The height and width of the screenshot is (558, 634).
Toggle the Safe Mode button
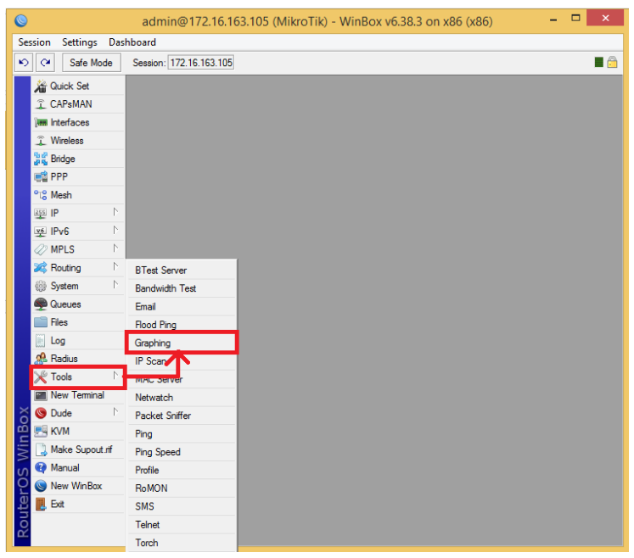coord(91,63)
